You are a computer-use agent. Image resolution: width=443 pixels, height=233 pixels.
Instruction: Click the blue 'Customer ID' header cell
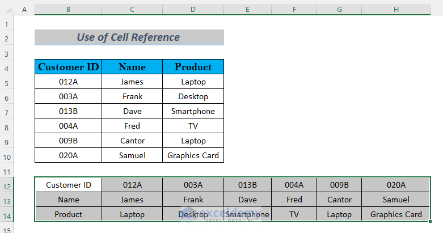(68, 67)
